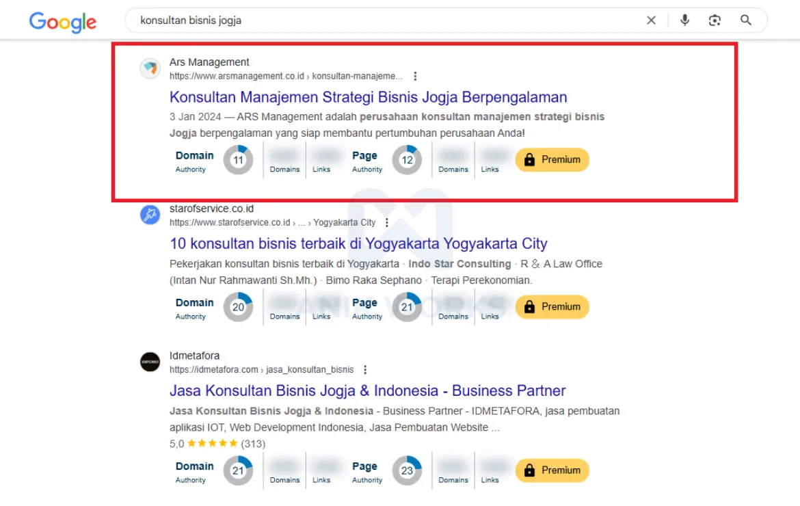This screenshot has width=800, height=506.
Task: Open options menu for starofservice result
Action: (x=387, y=223)
